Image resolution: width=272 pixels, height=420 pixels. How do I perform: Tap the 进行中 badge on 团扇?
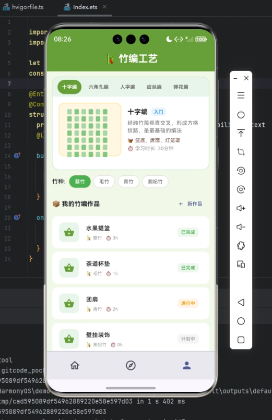tap(188, 303)
